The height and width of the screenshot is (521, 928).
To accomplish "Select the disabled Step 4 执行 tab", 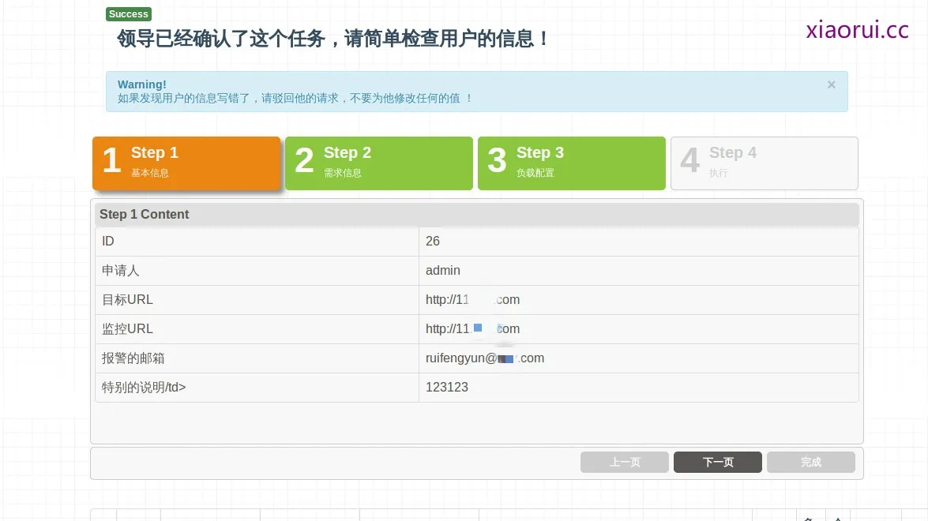I will 764,163.
